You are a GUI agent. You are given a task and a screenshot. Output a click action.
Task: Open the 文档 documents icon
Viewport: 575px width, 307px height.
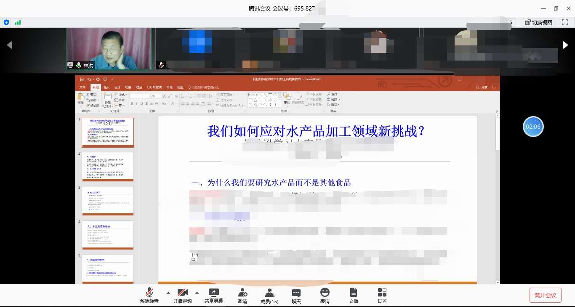(354, 293)
